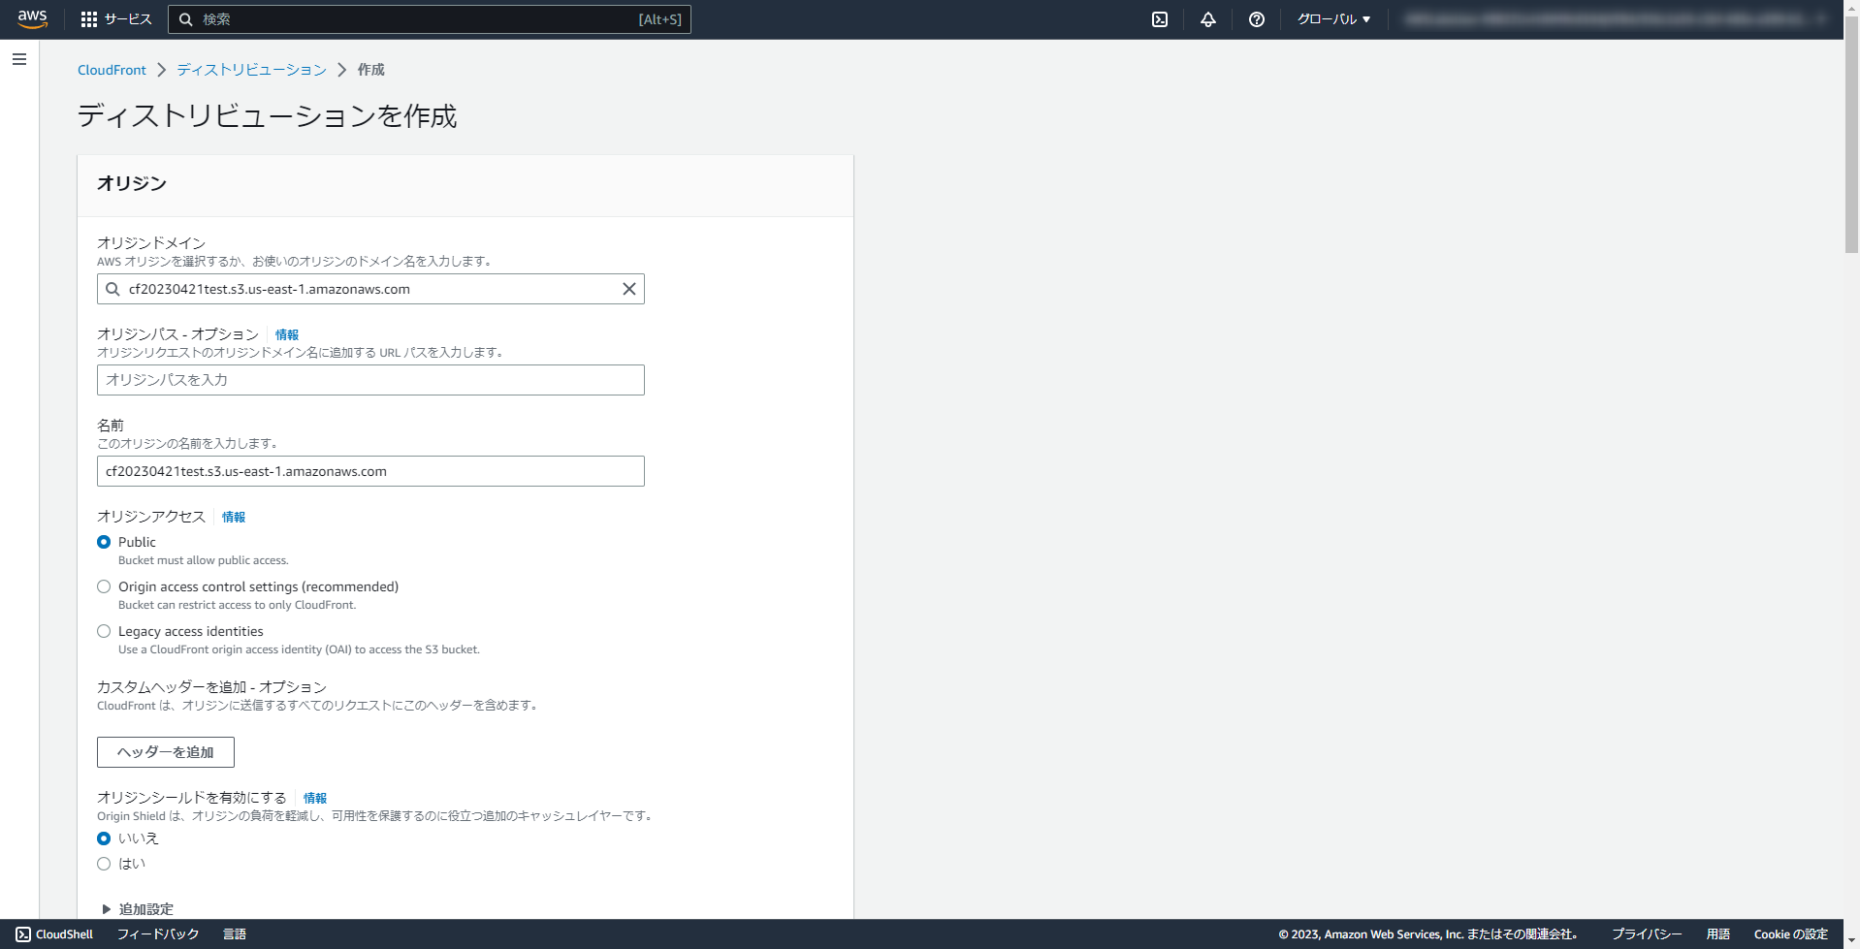Open the グローバル region dropdown

(1332, 18)
